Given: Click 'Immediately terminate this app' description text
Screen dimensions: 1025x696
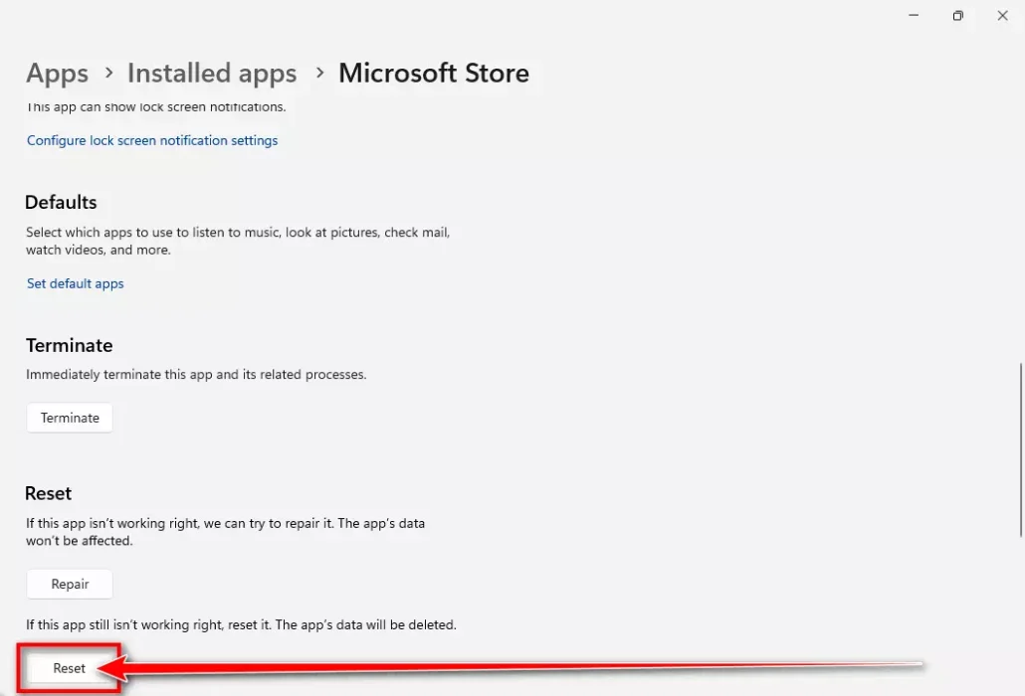Looking at the screenshot, I should pyautogui.click(x=196, y=374).
